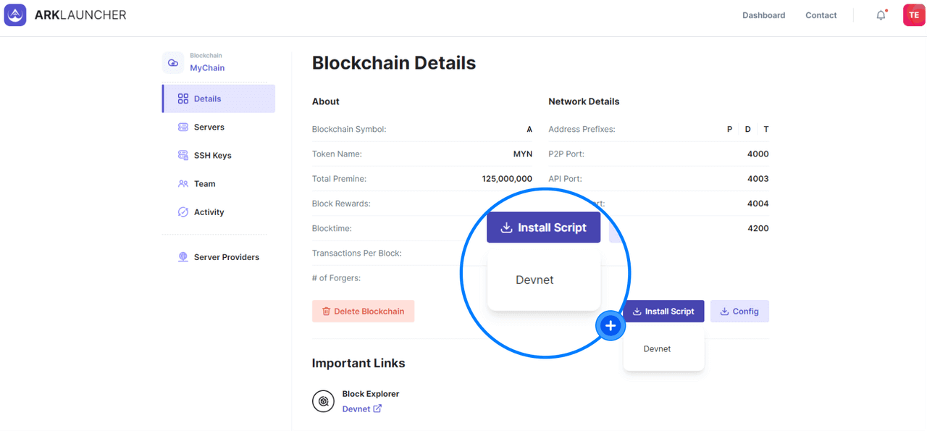The image size is (927, 431).
Task: Go to the Contact page
Action: pos(821,15)
